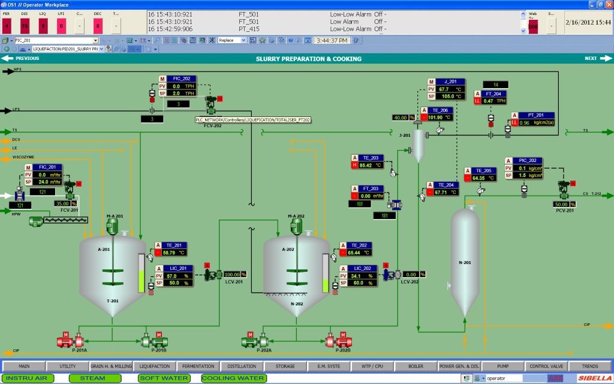Click the M-A 201 agitator motor

pos(113,226)
